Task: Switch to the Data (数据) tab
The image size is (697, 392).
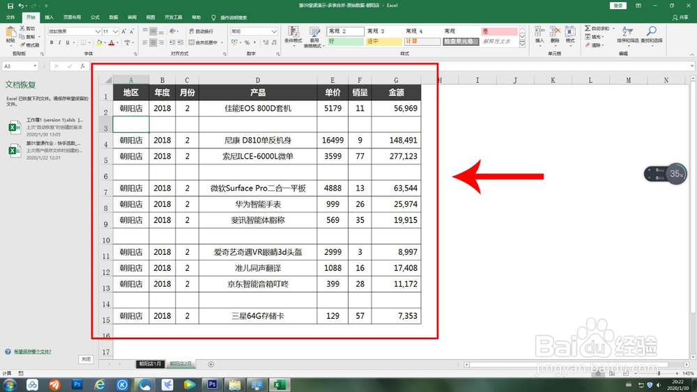Action: pos(114,17)
